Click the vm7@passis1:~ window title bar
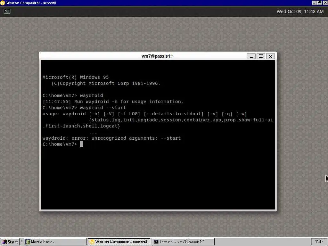This screenshot has height=246, width=328. (x=158, y=56)
